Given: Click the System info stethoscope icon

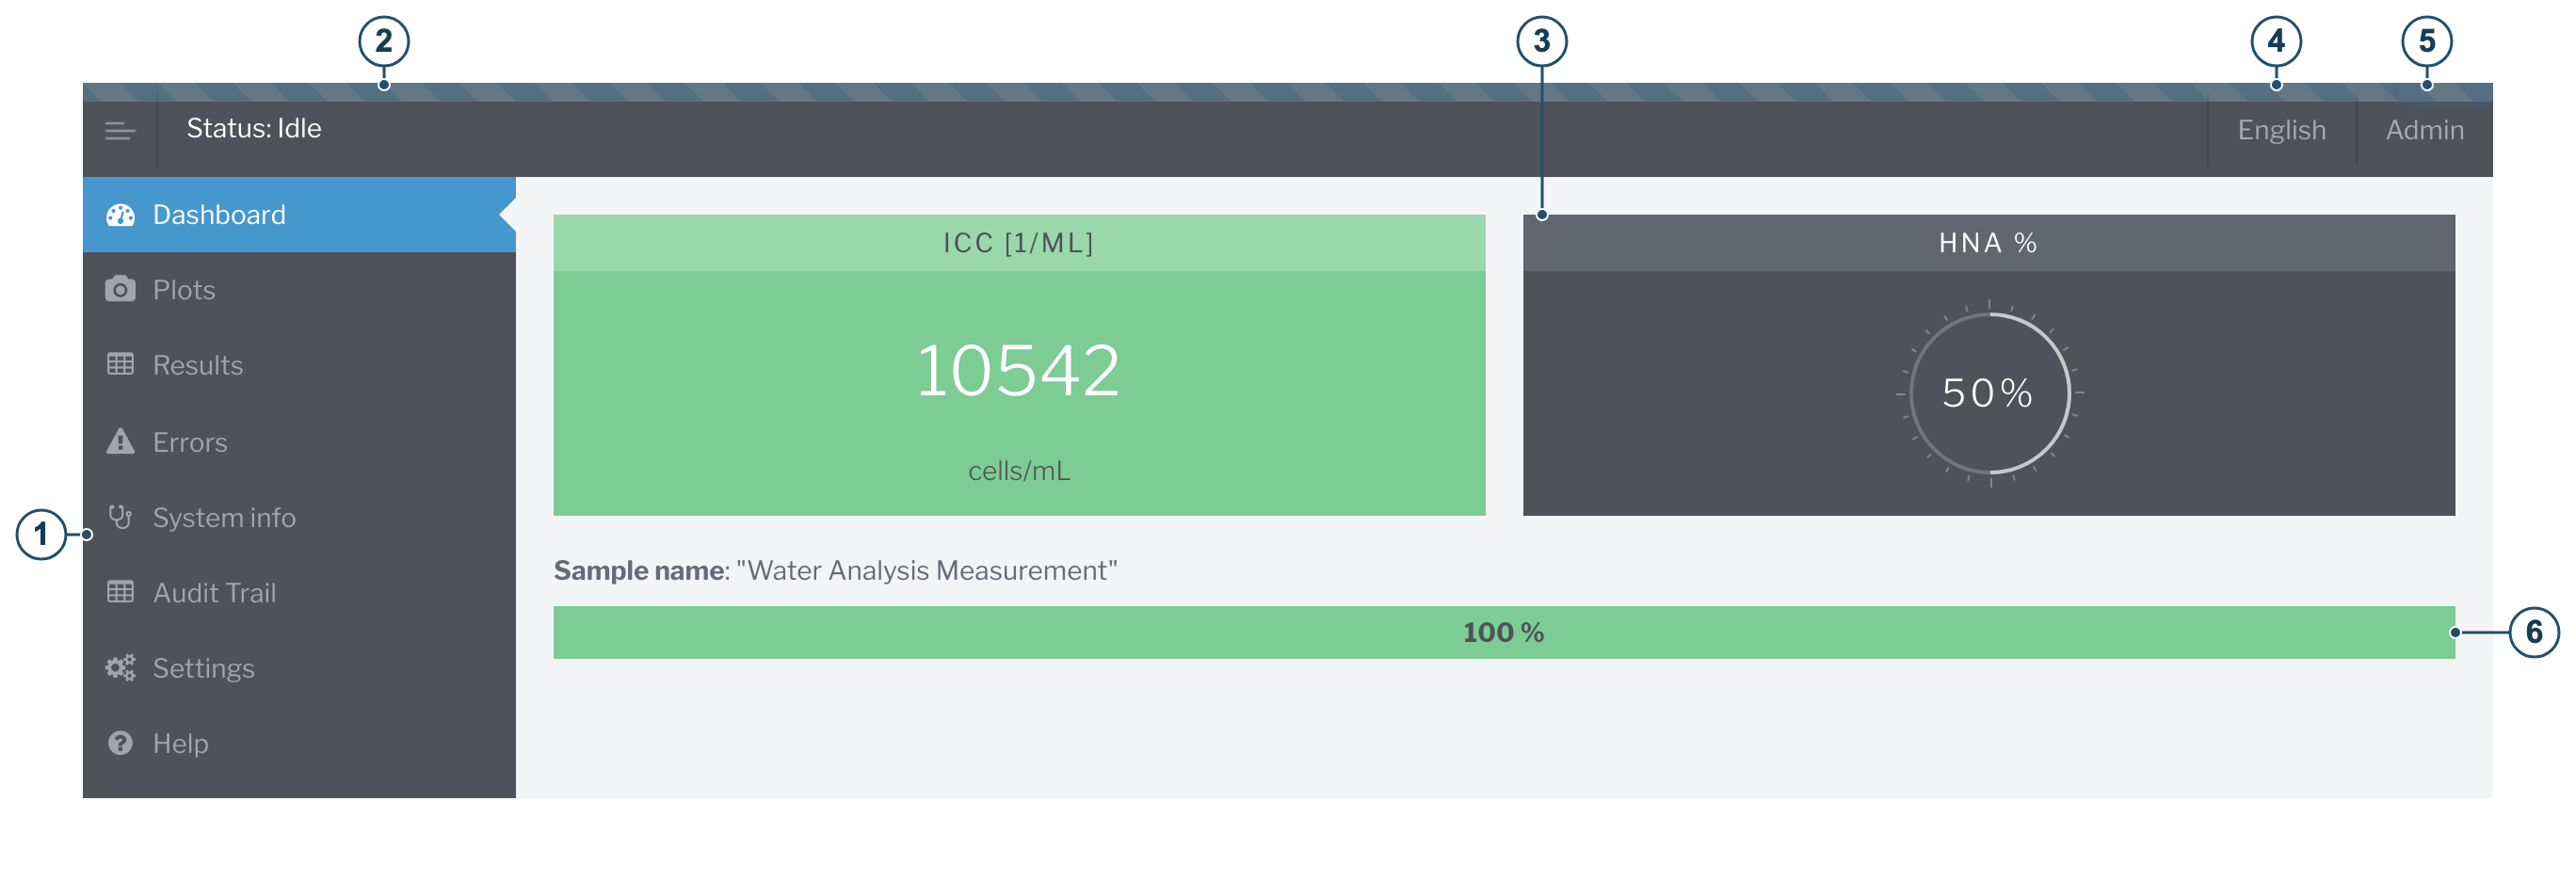Looking at the screenshot, I should [120, 517].
